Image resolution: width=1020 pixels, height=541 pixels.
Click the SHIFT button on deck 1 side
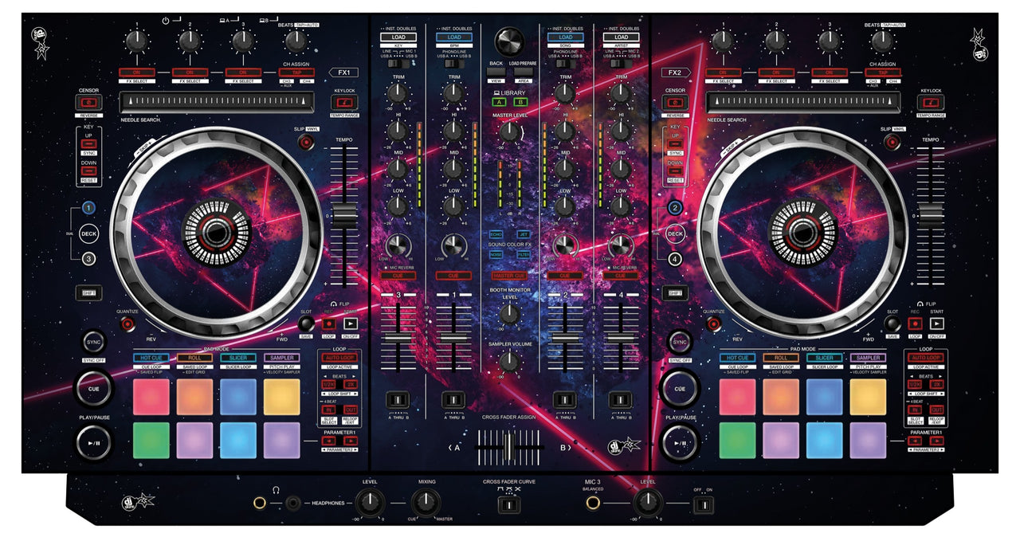click(88, 293)
